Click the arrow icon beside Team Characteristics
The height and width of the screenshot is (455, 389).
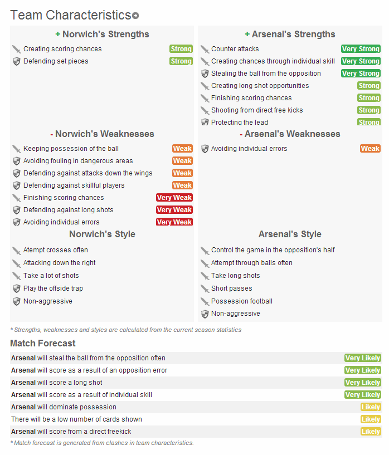pos(135,16)
